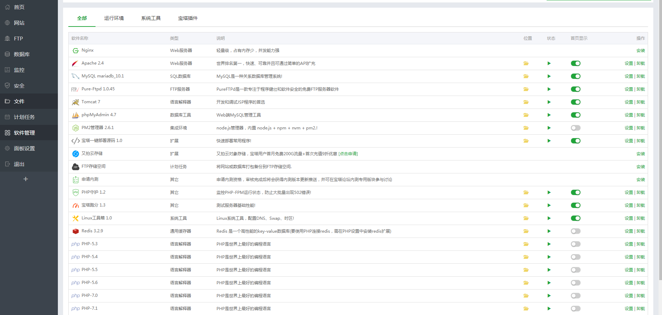
Task: Click the PHP-5.5 software name
Action: [90, 270]
